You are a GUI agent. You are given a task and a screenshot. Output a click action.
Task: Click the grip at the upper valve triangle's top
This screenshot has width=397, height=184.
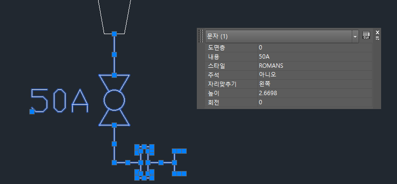pyautogui.click(x=114, y=75)
